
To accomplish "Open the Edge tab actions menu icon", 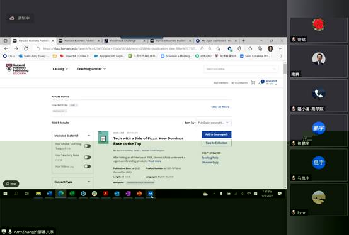I will point(6,41).
